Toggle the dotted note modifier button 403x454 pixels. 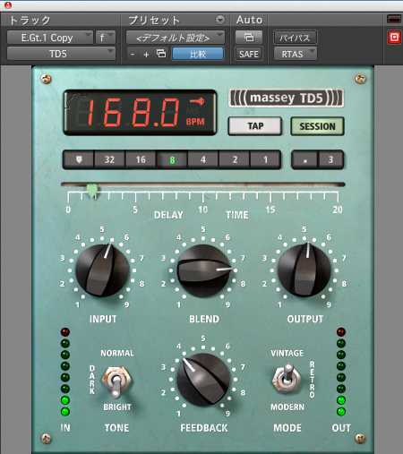305,160
